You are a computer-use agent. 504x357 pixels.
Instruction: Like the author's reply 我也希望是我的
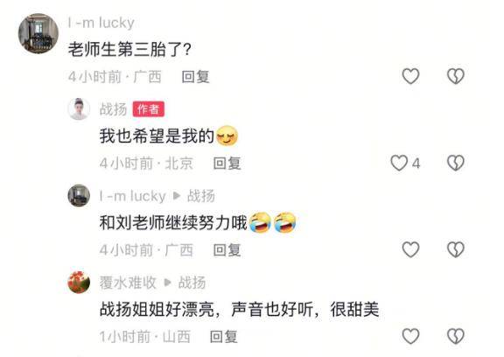pos(399,164)
